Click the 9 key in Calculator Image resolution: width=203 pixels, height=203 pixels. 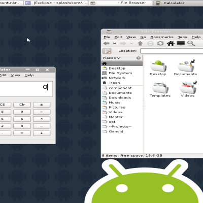[x=22, y=112]
